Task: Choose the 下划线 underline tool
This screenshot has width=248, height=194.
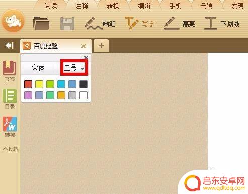Action: (x=222, y=23)
